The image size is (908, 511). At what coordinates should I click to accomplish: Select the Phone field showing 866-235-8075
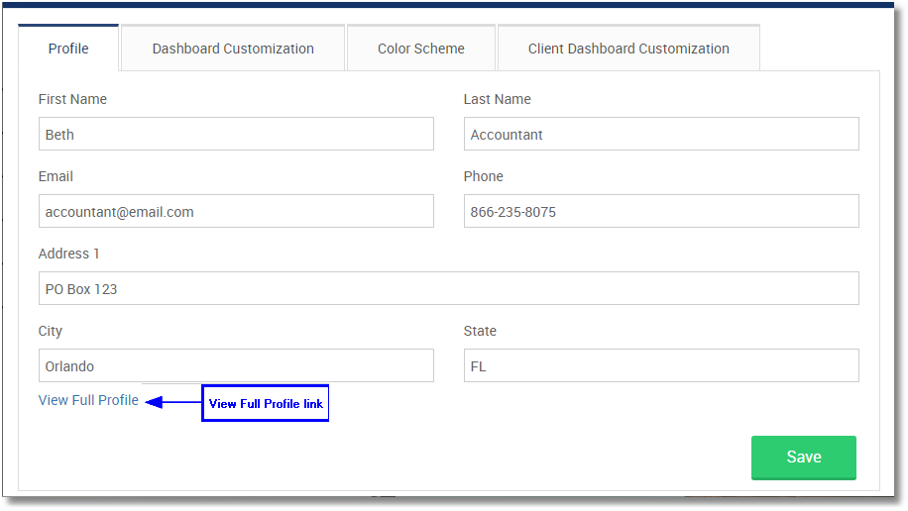click(x=661, y=212)
